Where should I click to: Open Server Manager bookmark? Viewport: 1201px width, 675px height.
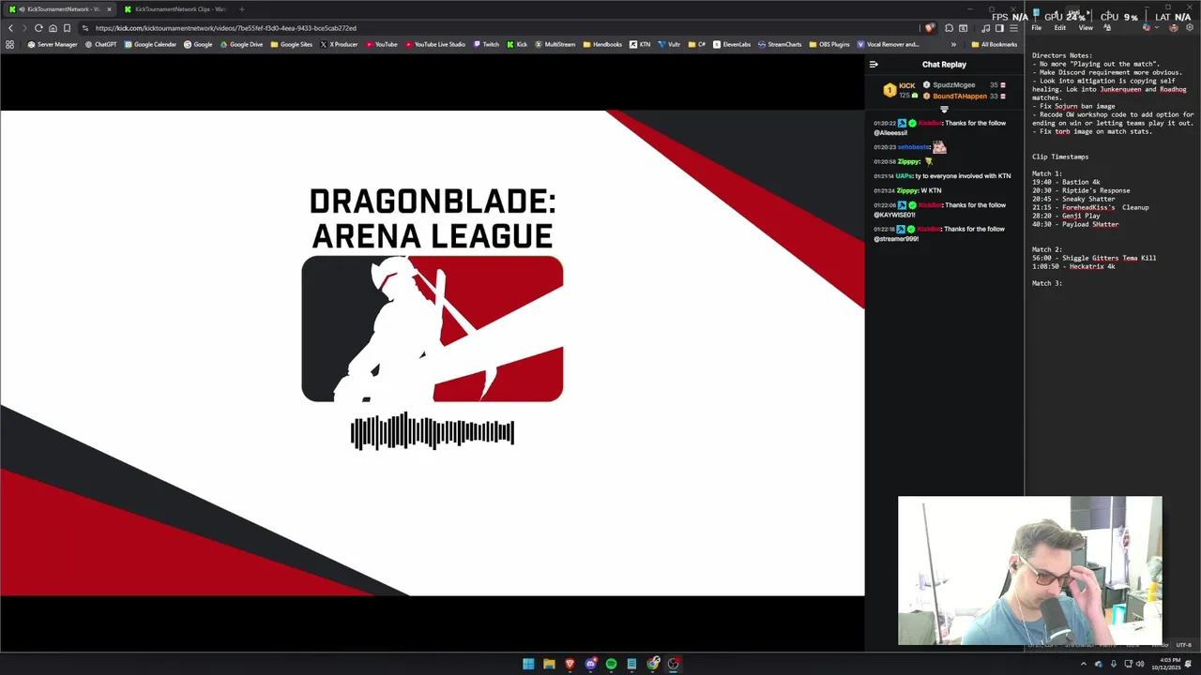pyautogui.click(x=53, y=44)
